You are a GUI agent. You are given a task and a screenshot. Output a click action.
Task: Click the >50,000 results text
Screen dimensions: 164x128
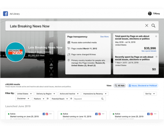click(13, 84)
